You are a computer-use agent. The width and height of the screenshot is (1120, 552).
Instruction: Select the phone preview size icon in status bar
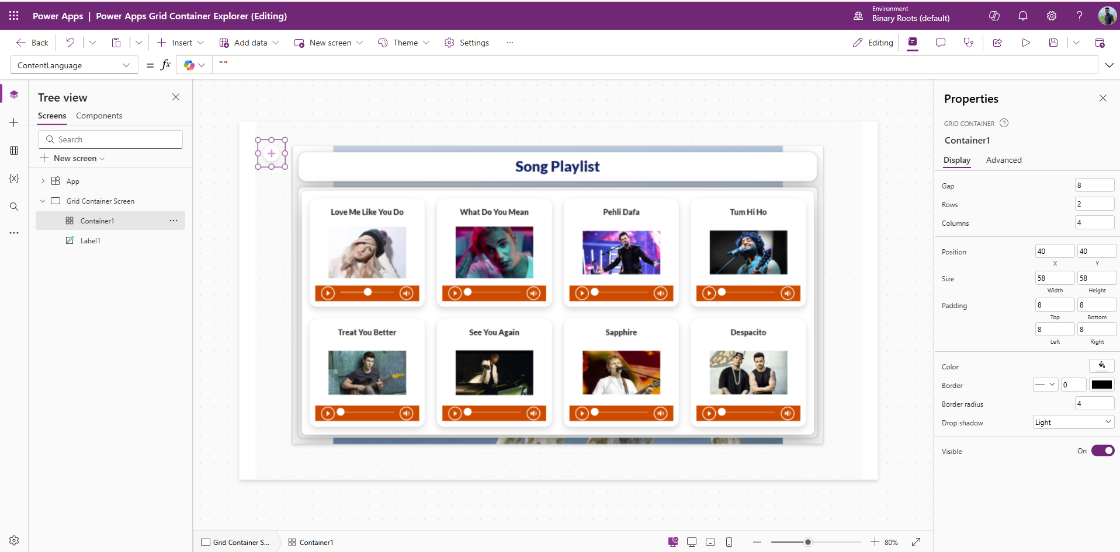click(x=729, y=542)
